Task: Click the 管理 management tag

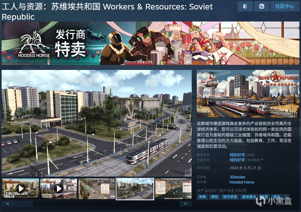Action: pyautogui.click(x=265, y=197)
